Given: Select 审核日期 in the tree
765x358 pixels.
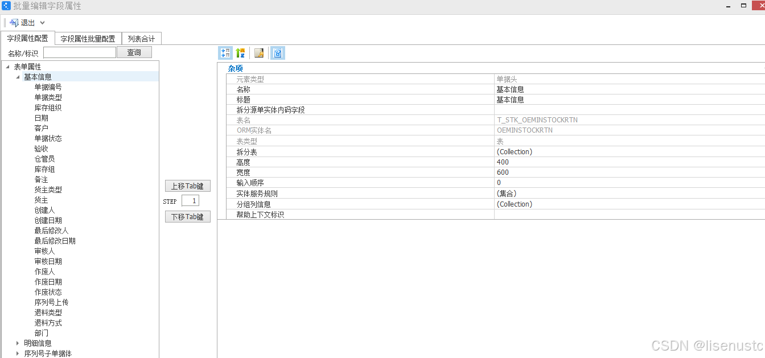Looking at the screenshot, I should [x=48, y=261].
